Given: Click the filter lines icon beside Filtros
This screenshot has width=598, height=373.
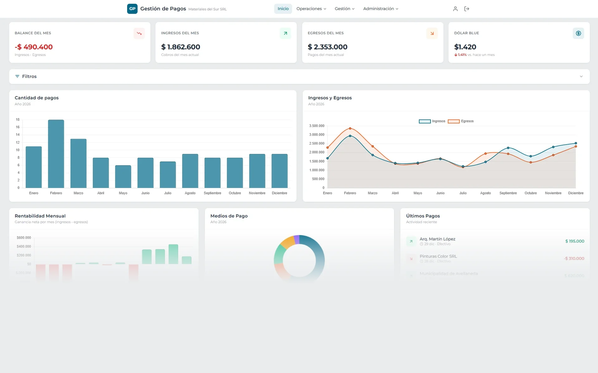Looking at the screenshot, I should [x=17, y=76].
